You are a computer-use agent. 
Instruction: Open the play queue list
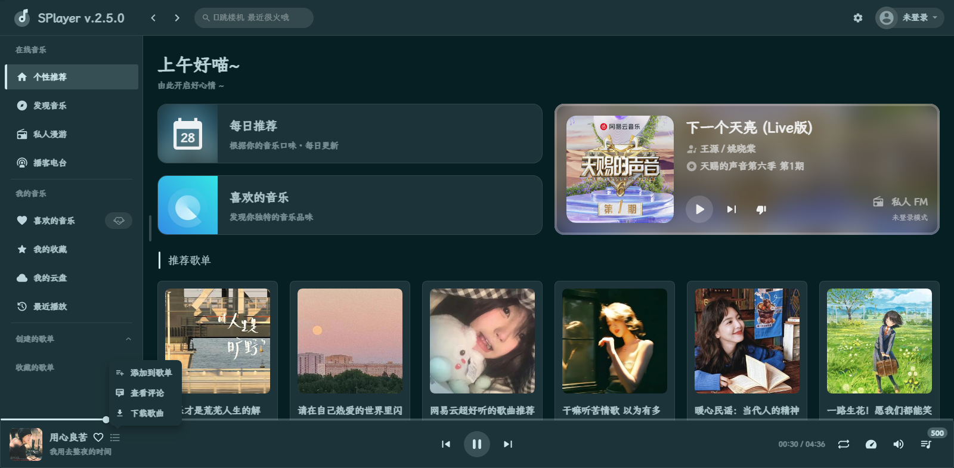tap(926, 444)
